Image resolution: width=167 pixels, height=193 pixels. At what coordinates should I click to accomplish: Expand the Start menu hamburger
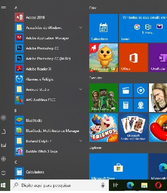[3, 7]
